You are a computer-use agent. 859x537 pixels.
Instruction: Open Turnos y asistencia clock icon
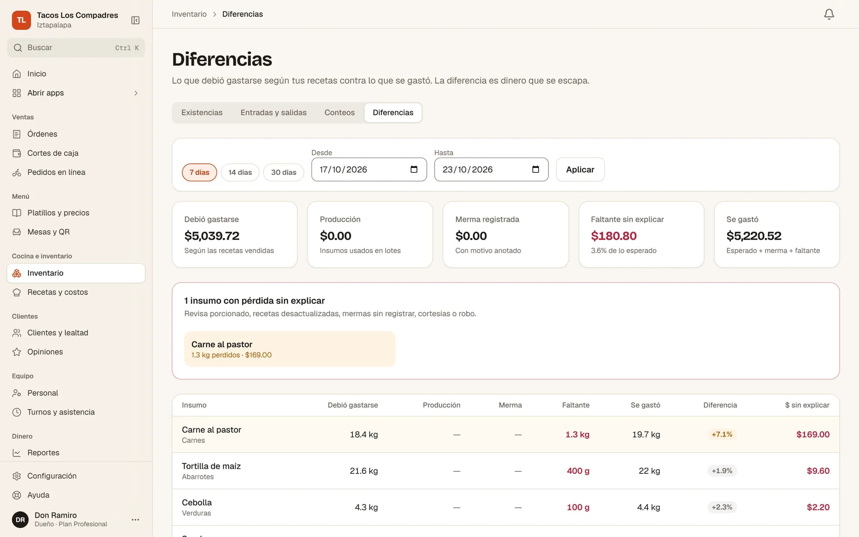pyautogui.click(x=17, y=412)
